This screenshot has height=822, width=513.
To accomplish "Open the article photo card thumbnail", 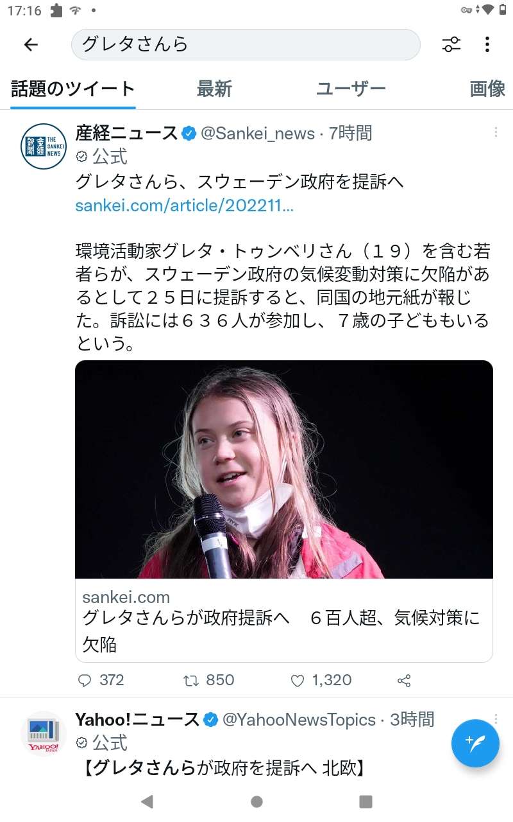I will (x=284, y=469).
